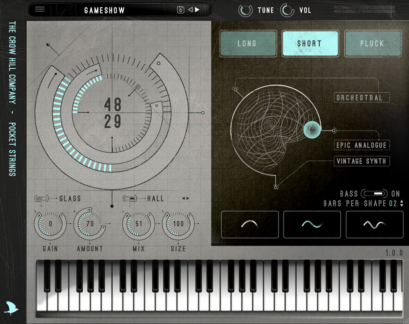Select the double wave shape
Viewport: 409px width, 324px height.
click(x=375, y=225)
